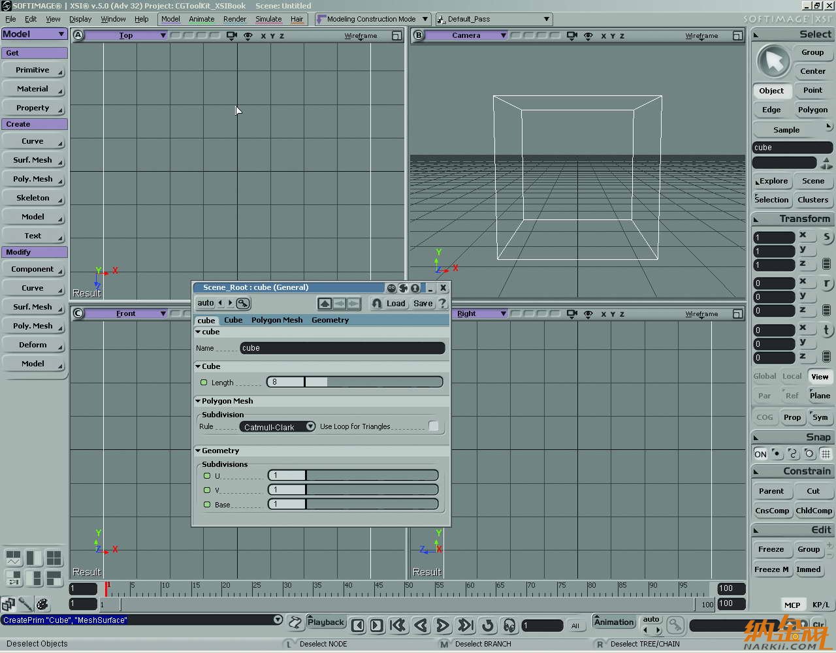Adjust the Base subdivisions slider
The height and width of the screenshot is (653, 836).
pos(353,504)
